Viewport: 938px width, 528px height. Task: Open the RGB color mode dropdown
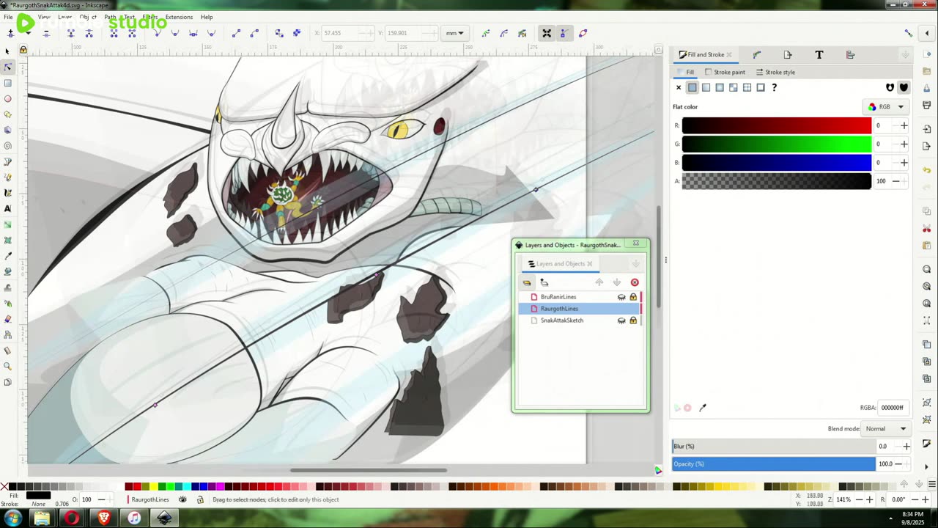886,107
